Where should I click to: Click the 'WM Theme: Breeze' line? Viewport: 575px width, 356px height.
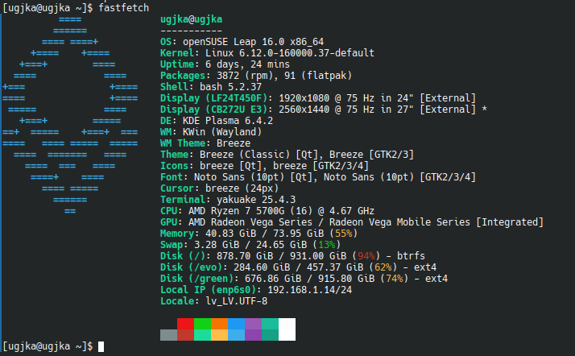pyautogui.click(x=205, y=143)
